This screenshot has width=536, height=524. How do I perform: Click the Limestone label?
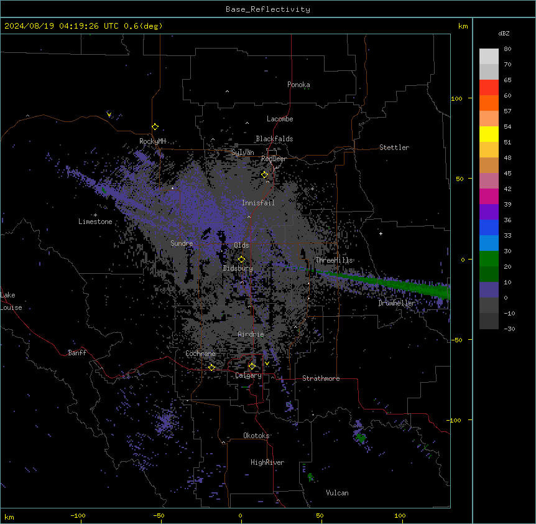pos(95,222)
